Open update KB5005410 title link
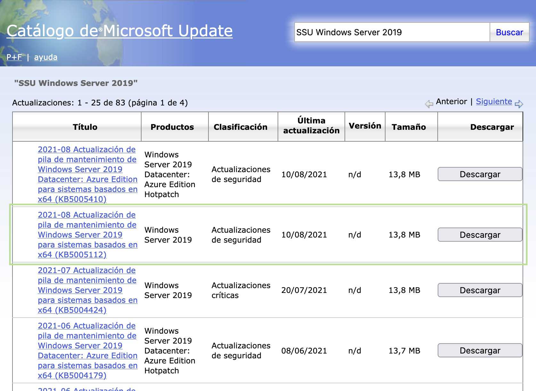This screenshot has width=536, height=391. point(87,174)
